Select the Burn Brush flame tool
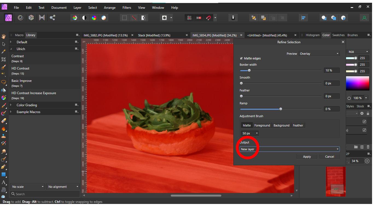Image resolution: width=383 pixels, height=219 pixels. [4, 128]
